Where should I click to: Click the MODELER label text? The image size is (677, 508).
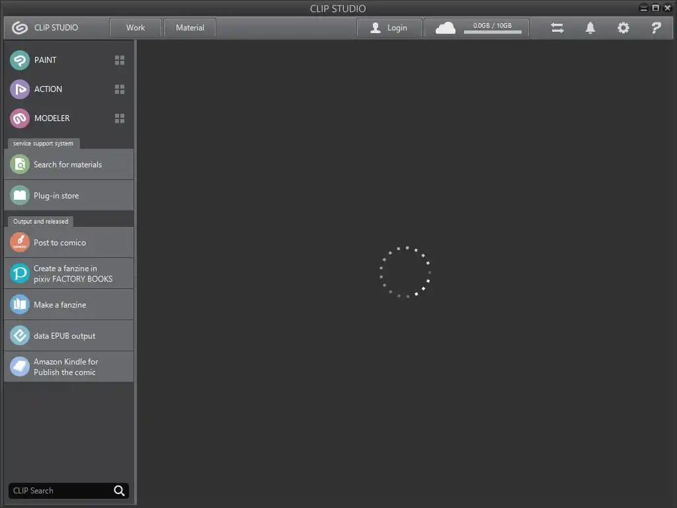[52, 118]
